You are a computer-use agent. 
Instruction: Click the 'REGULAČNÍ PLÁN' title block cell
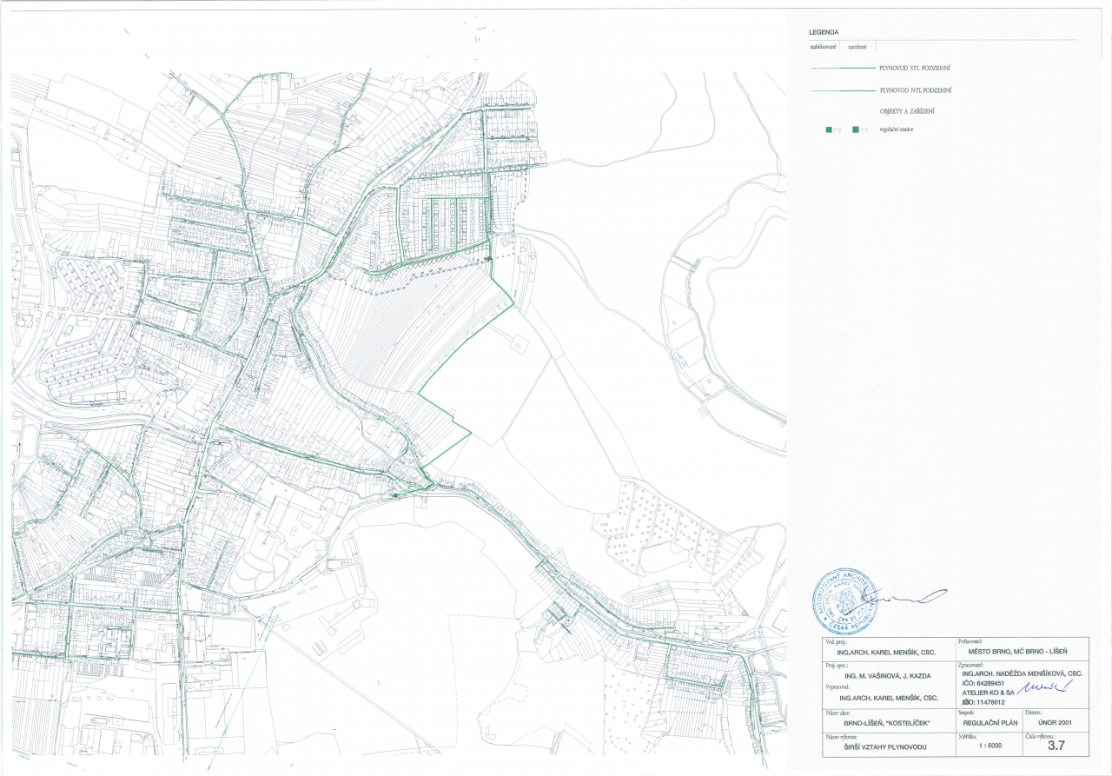[x=988, y=721]
